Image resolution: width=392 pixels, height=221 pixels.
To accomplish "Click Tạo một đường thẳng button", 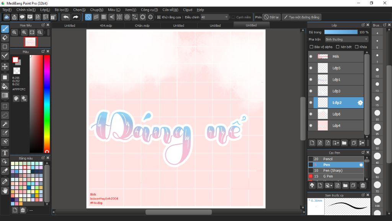I will [301, 17].
